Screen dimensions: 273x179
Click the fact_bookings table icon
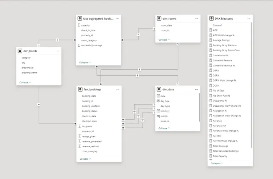pyautogui.click(x=80, y=89)
